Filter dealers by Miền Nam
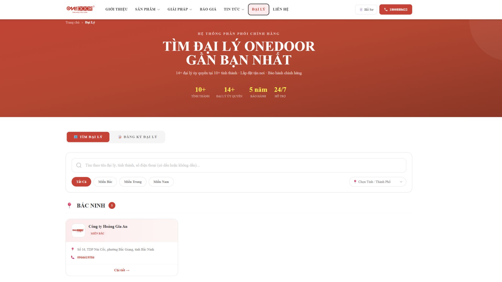 161,182
